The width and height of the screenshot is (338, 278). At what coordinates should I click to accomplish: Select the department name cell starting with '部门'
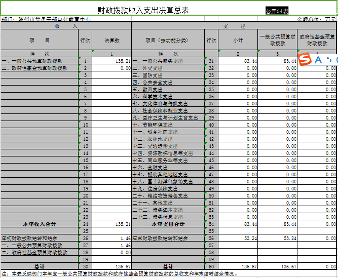(x=46, y=19)
